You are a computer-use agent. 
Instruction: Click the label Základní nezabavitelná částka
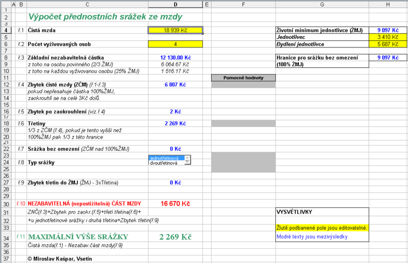tap(66, 58)
